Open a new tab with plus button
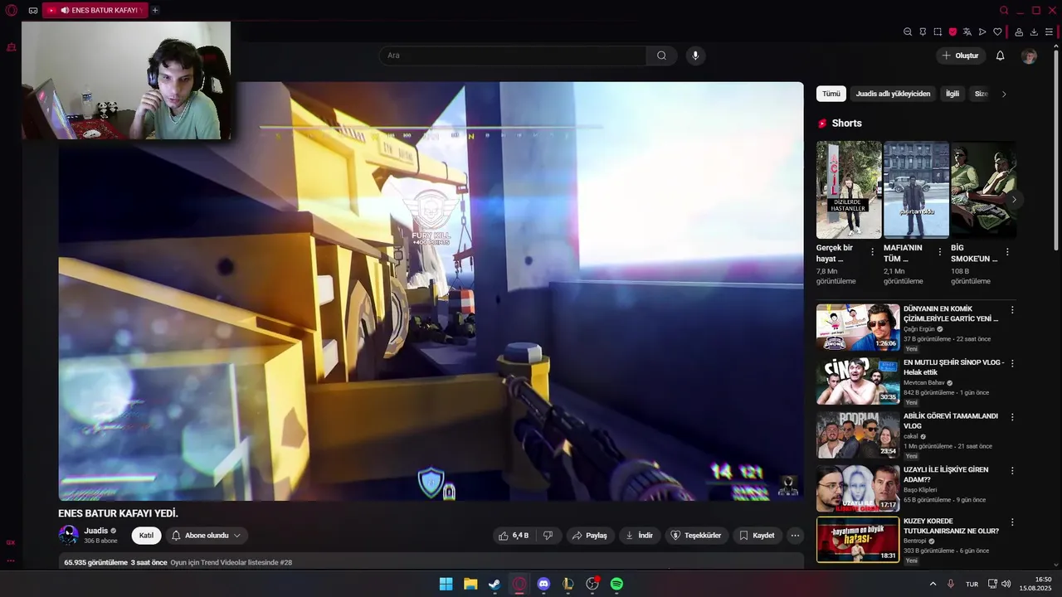Image resolution: width=1062 pixels, height=597 pixels. coord(155,11)
